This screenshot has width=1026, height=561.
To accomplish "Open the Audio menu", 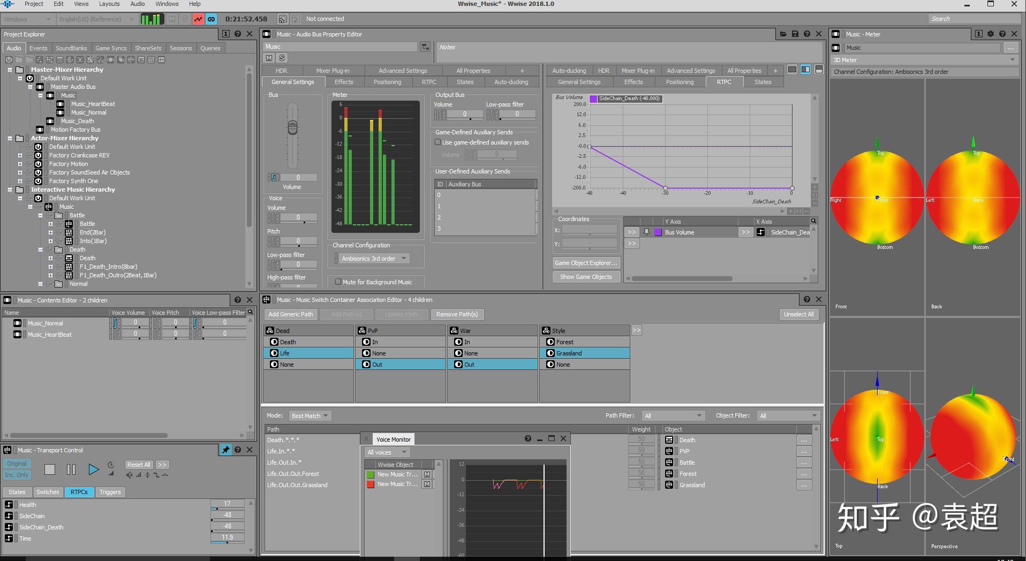I will click(137, 4).
